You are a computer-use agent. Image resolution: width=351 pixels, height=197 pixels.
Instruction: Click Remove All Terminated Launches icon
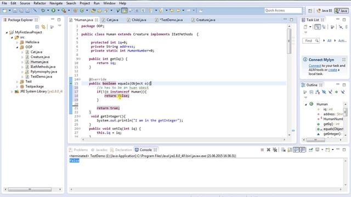275,149
